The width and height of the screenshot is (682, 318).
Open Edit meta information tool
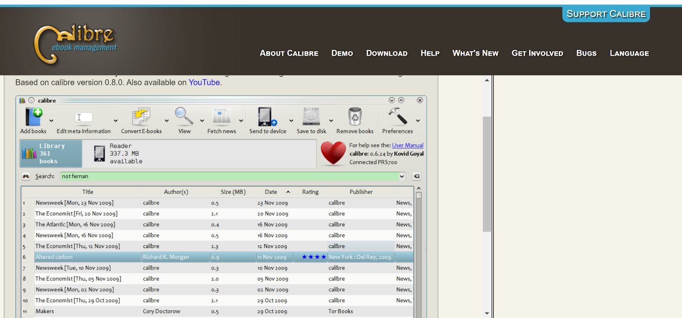[84, 117]
